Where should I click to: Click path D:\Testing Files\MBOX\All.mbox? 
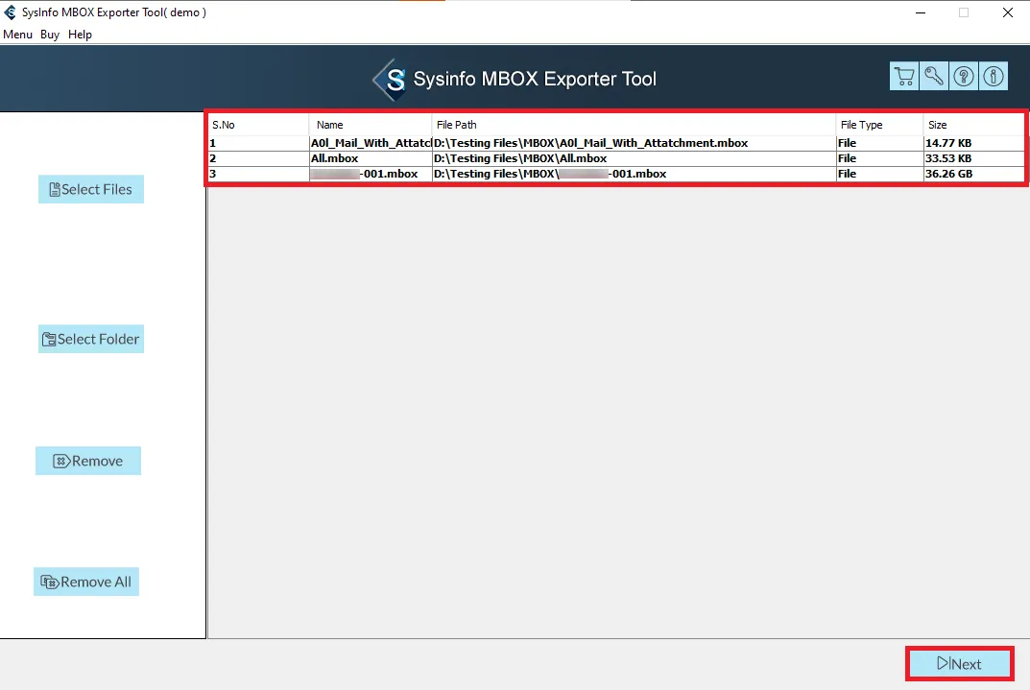pos(634,158)
